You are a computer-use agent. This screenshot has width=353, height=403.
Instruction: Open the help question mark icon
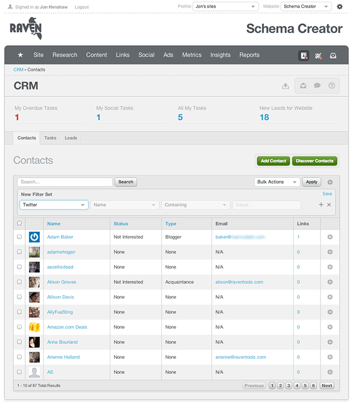332,86
